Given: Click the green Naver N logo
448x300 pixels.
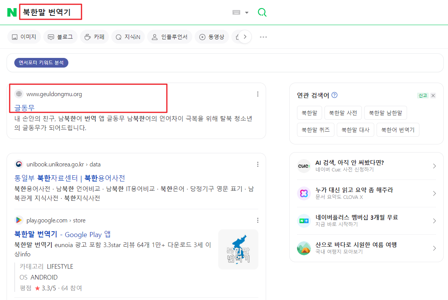Looking at the screenshot, I should pyautogui.click(x=12, y=12).
